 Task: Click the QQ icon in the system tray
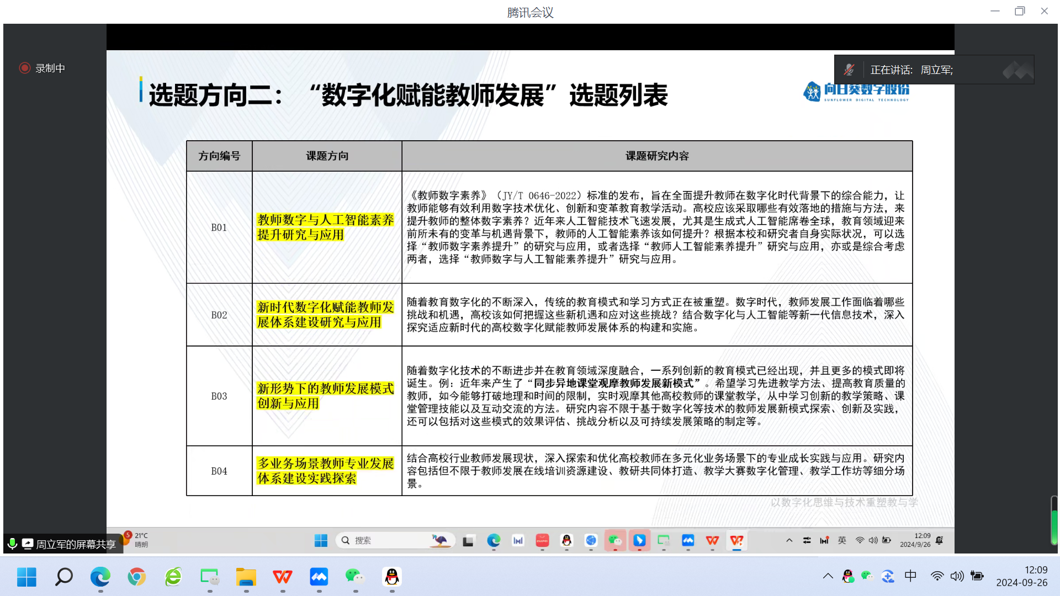(848, 576)
